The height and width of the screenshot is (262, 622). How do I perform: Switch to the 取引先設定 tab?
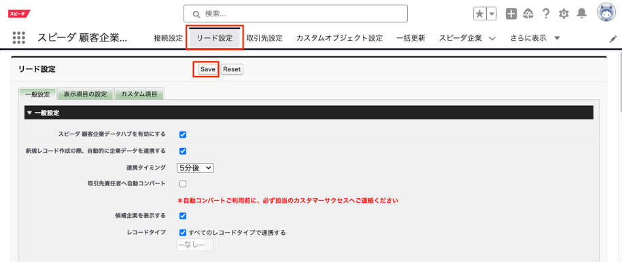(x=264, y=39)
